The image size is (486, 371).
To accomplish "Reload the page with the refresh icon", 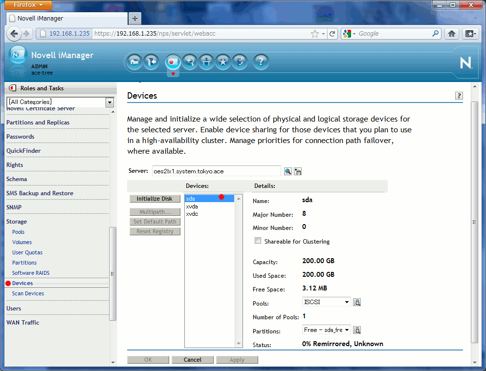I will pos(332,33).
